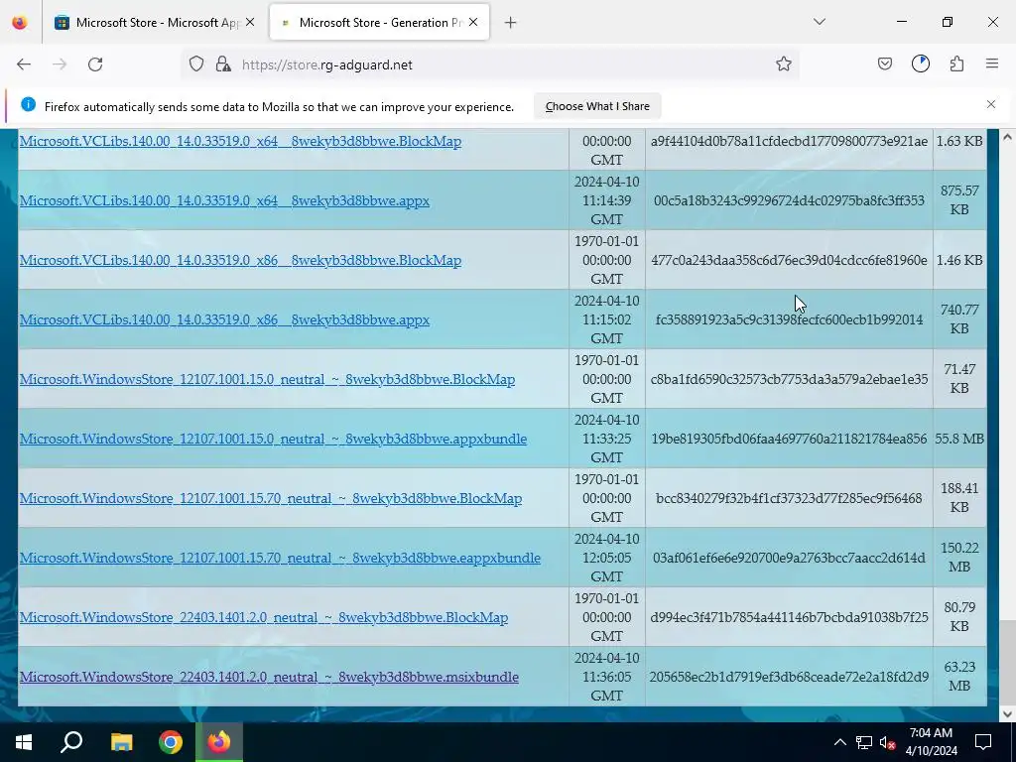Click the page scrollbar down arrow
The width and height of the screenshot is (1016, 762).
coord(1007,714)
